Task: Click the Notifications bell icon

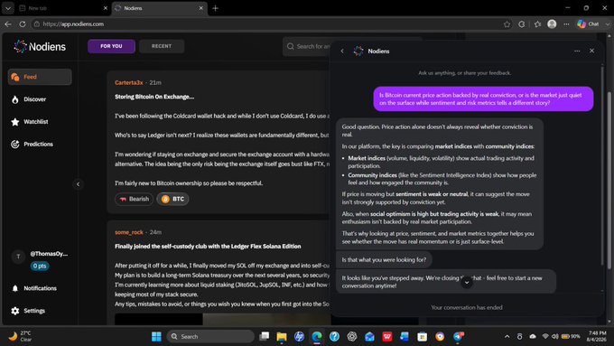Action: 14,288
